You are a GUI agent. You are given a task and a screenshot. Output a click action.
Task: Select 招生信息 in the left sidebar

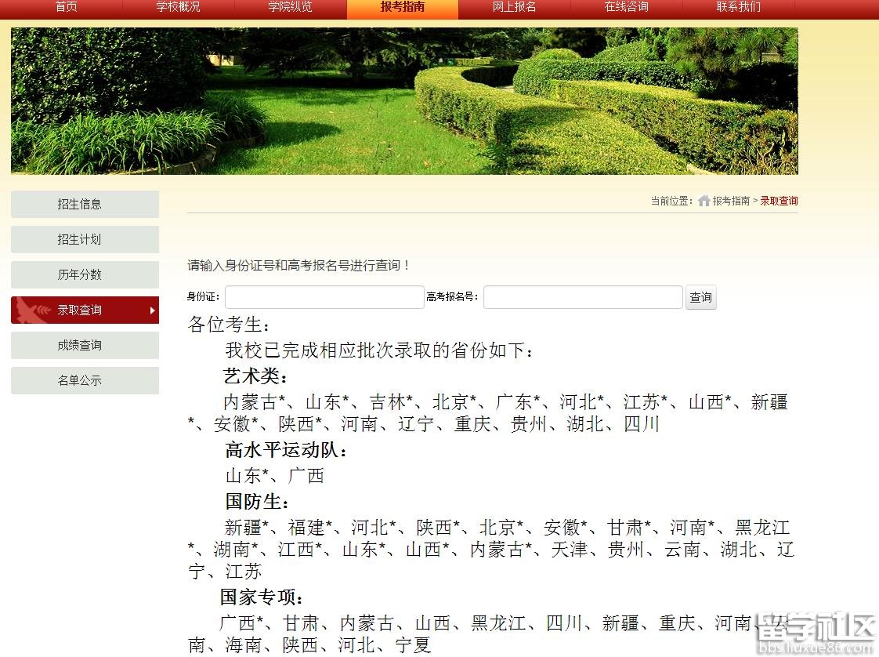(x=85, y=204)
